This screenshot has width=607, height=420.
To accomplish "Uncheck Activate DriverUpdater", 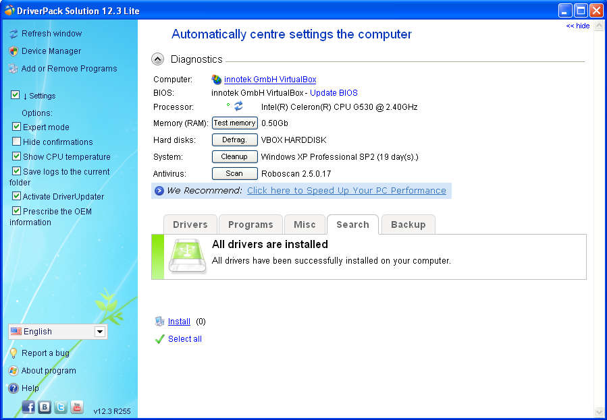I will point(16,196).
